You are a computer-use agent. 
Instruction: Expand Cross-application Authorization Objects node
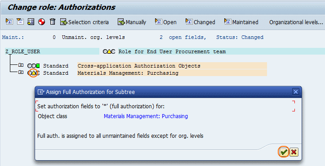click(21, 65)
